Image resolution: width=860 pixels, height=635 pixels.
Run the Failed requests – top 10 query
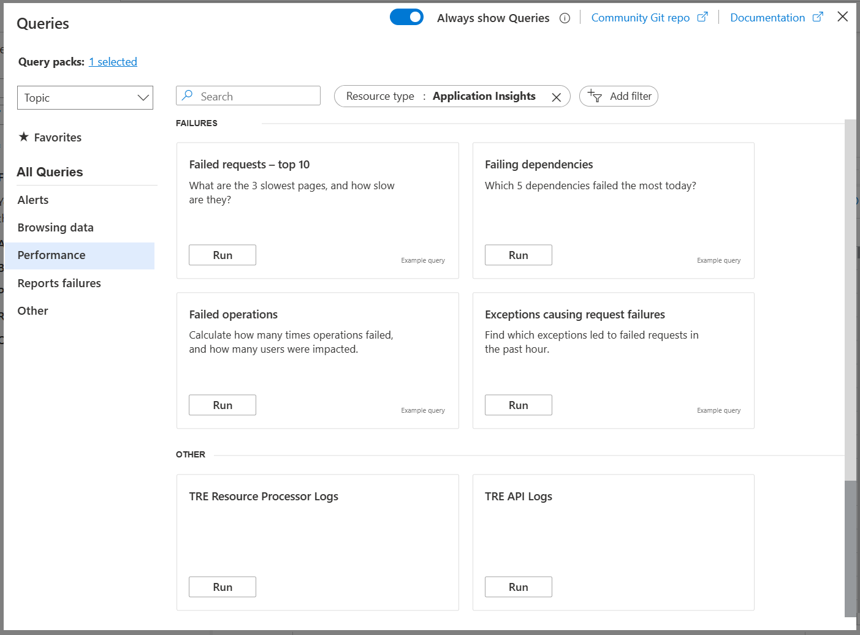222,255
